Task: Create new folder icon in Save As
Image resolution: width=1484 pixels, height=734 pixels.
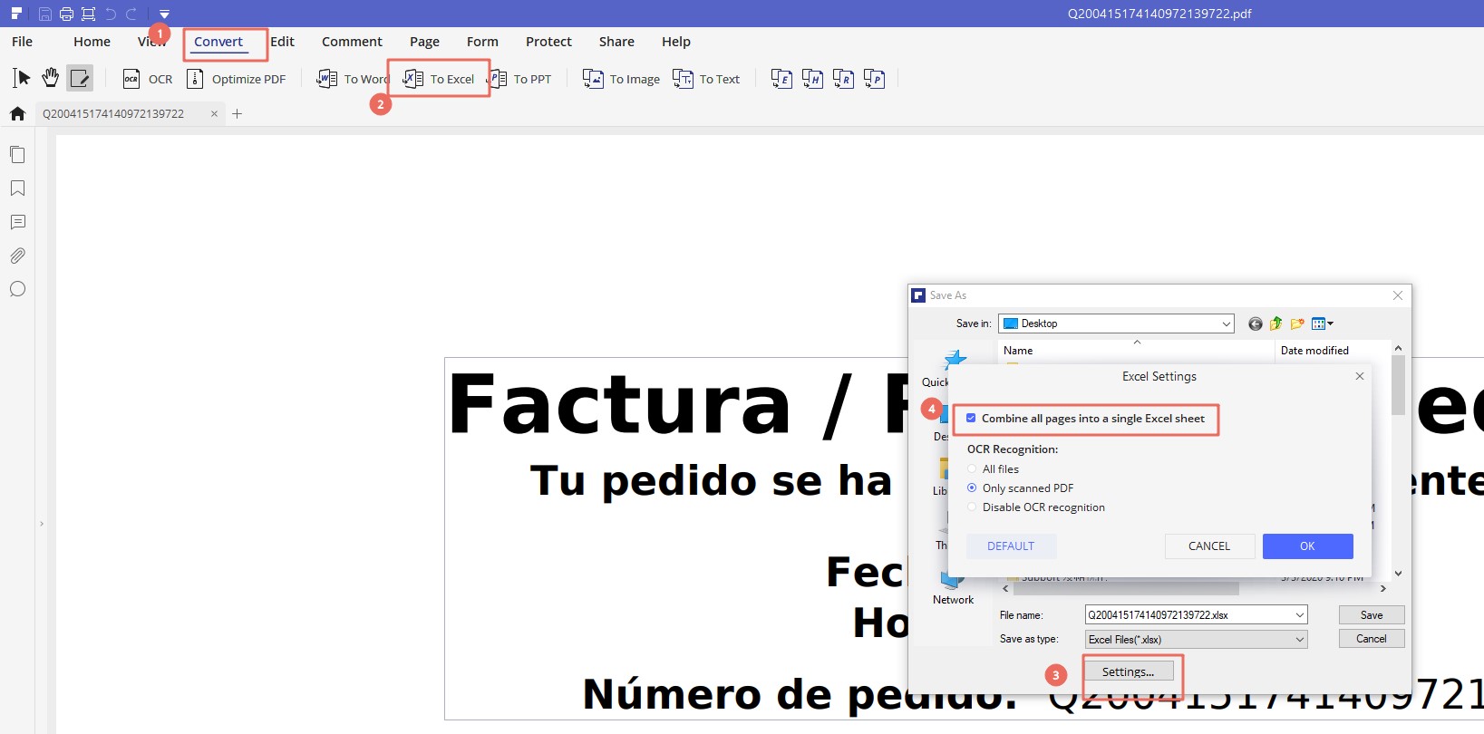Action: tap(1297, 324)
